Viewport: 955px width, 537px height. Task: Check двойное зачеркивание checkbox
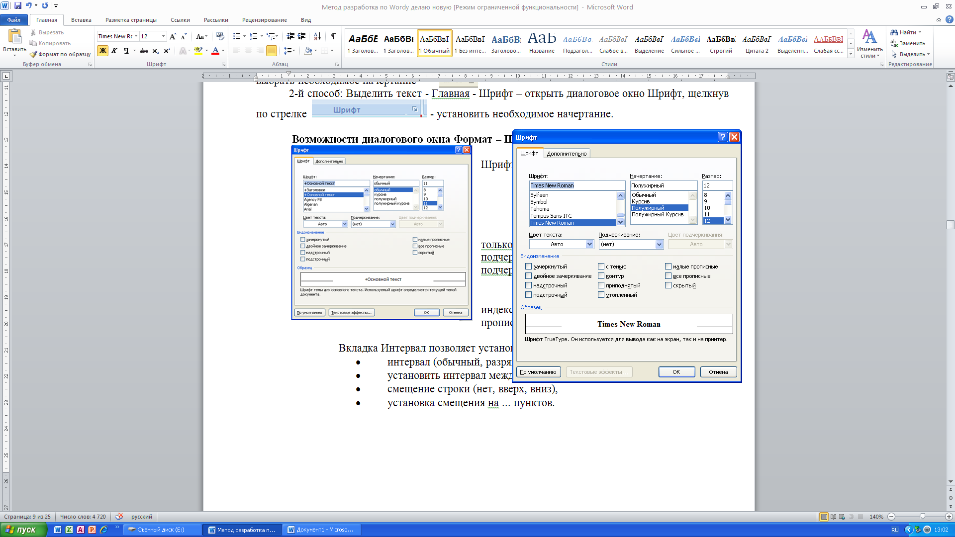pyautogui.click(x=529, y=276)
